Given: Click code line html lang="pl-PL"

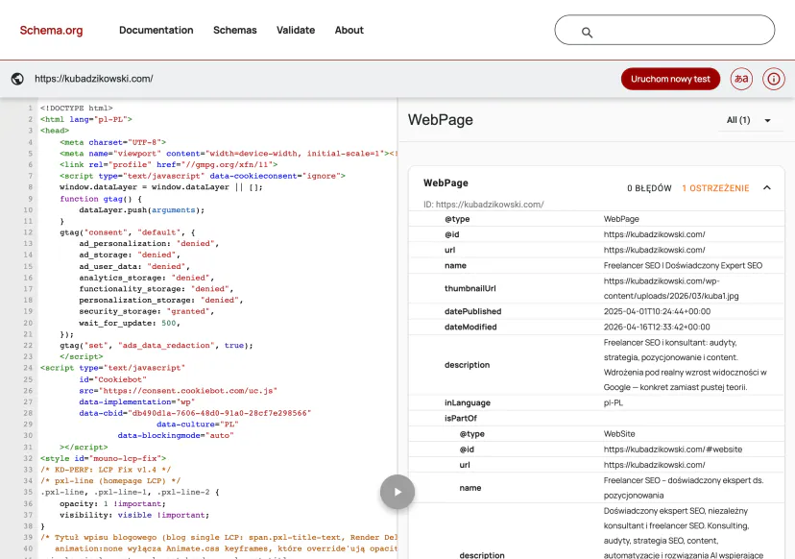Looking at the screenshot, I should point(86,119).
